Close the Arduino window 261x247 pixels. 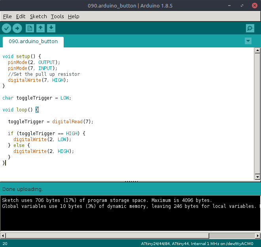(255, 6)
